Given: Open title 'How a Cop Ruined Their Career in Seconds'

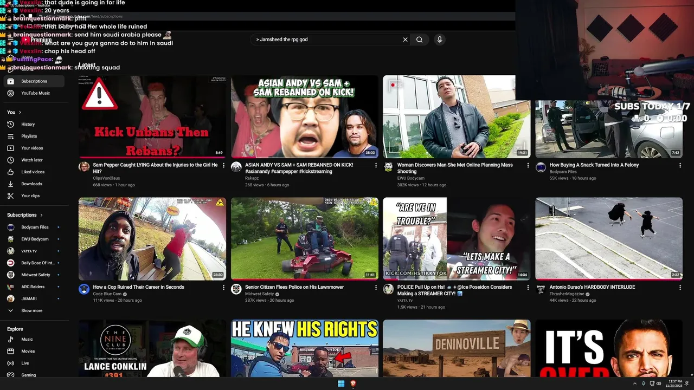Looking at the screenshot, I should (139, 287).
